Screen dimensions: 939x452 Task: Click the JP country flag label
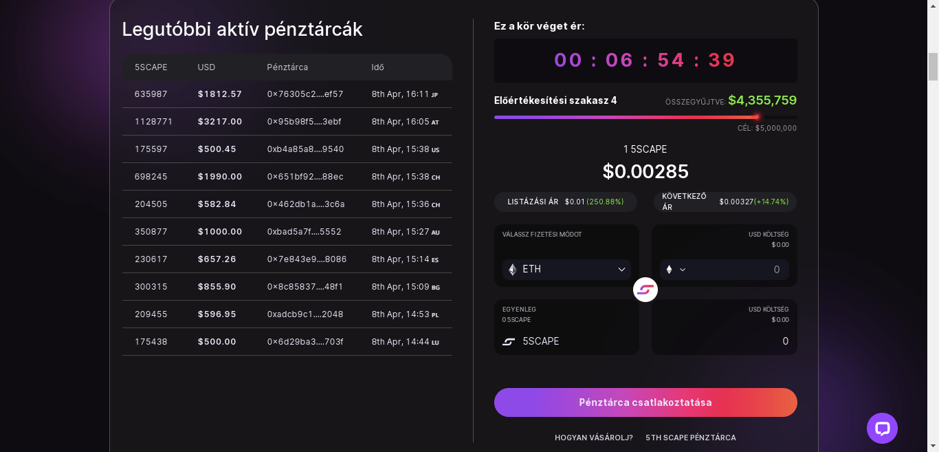point(434,94)
